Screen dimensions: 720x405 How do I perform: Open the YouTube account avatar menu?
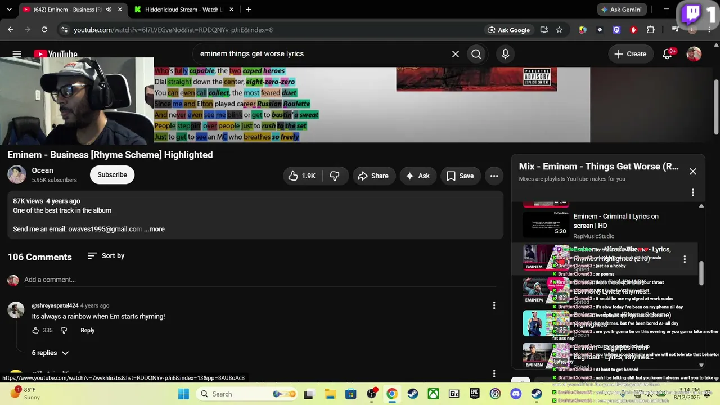point(694,54)
